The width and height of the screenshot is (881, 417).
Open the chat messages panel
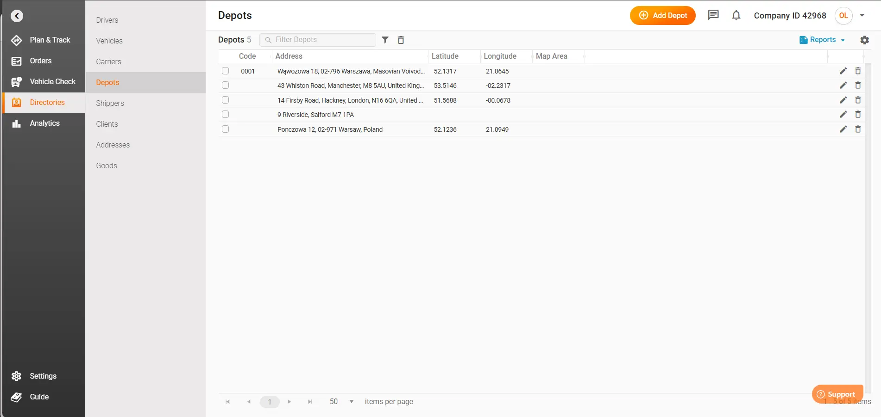[713, 15]
